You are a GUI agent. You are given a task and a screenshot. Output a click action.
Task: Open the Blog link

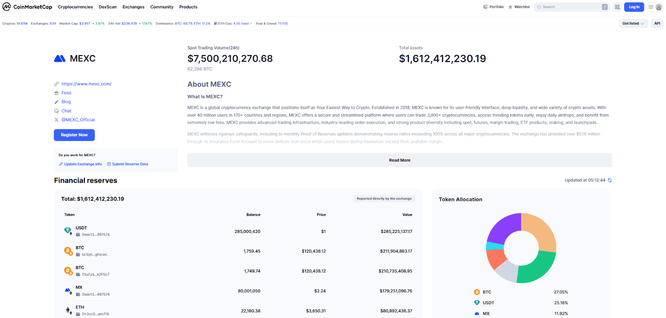[x=66, y=102]
